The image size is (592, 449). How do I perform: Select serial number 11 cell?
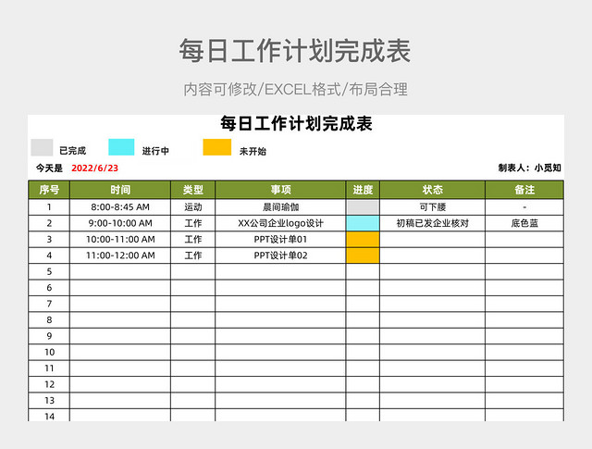click(x=49, y=368)
